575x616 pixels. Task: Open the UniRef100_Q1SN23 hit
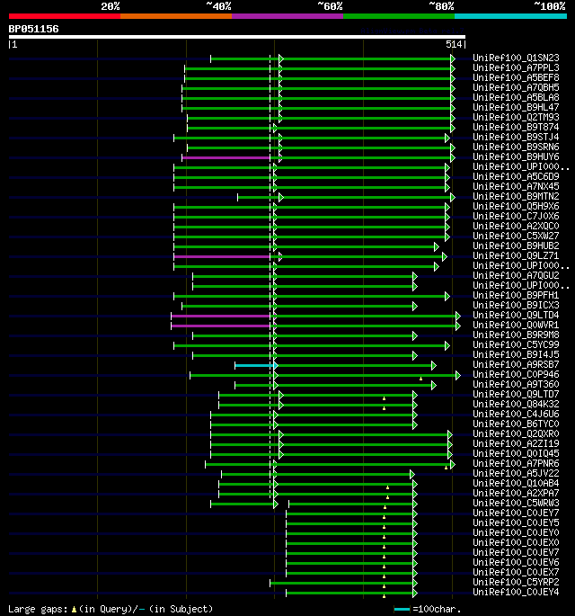click(516, 58)
